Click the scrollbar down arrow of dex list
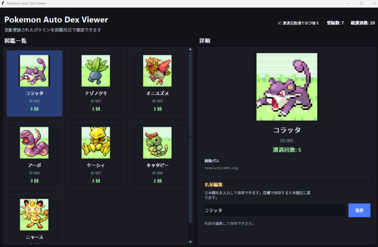Screen dimensions: 378x247 pyautogui.click(x=190, y=242)
